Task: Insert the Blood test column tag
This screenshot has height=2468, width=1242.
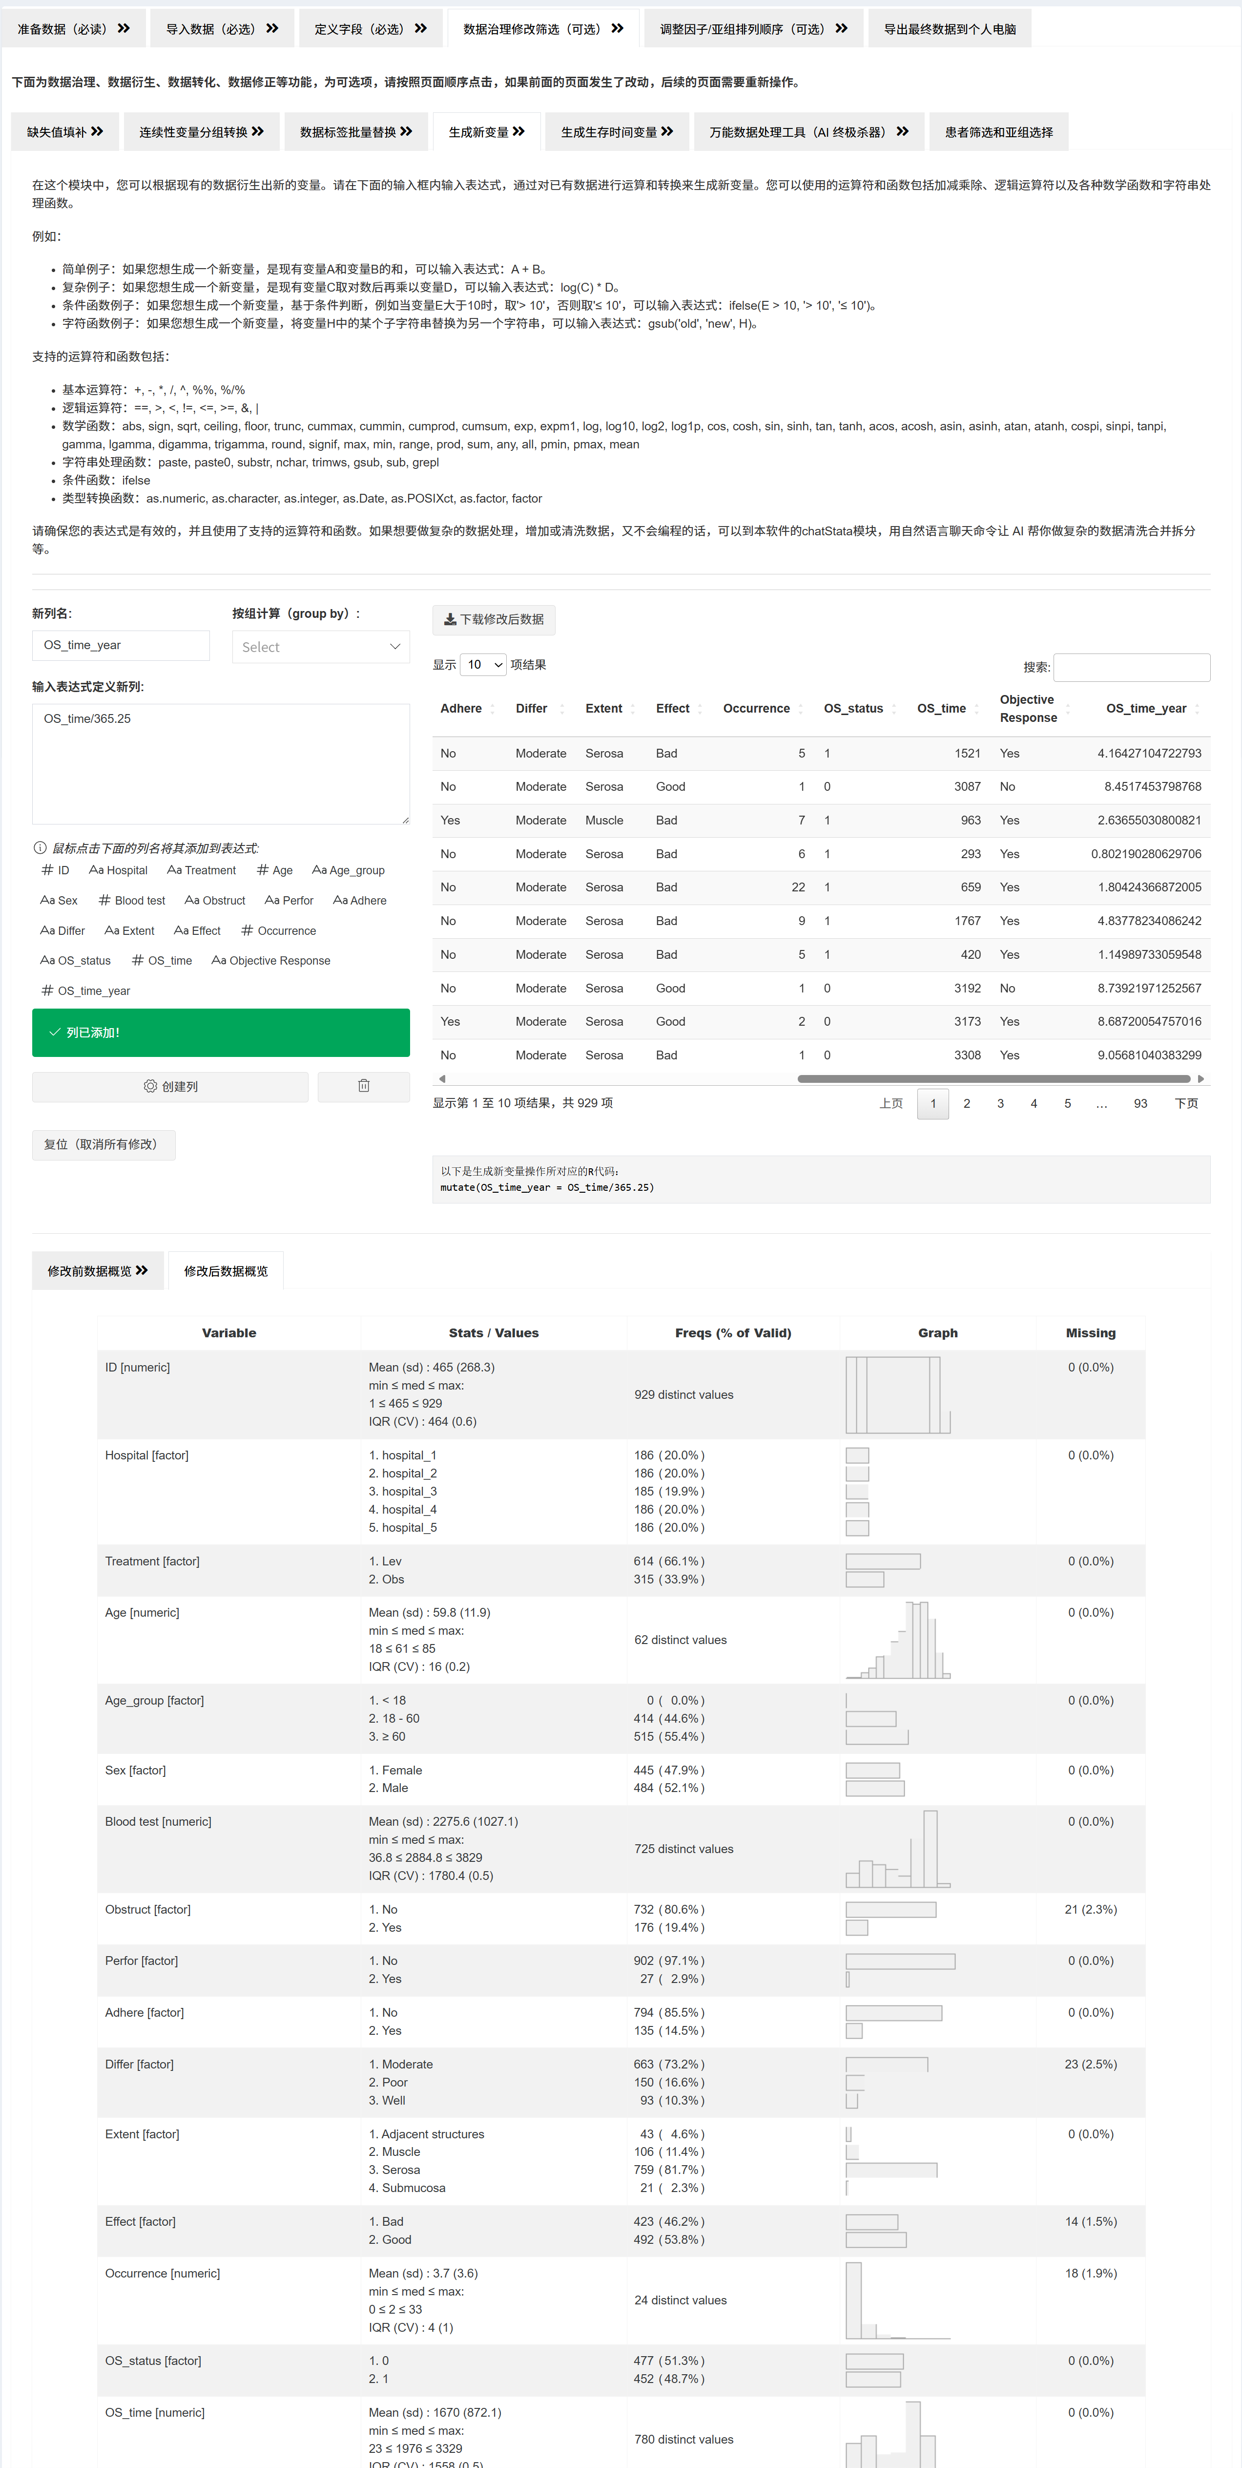Action: (x=132, y=901)
